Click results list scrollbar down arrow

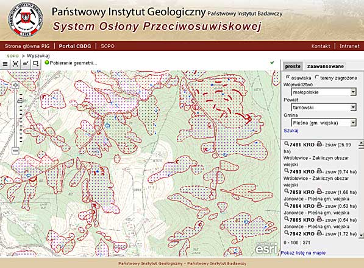coord(361,235)
